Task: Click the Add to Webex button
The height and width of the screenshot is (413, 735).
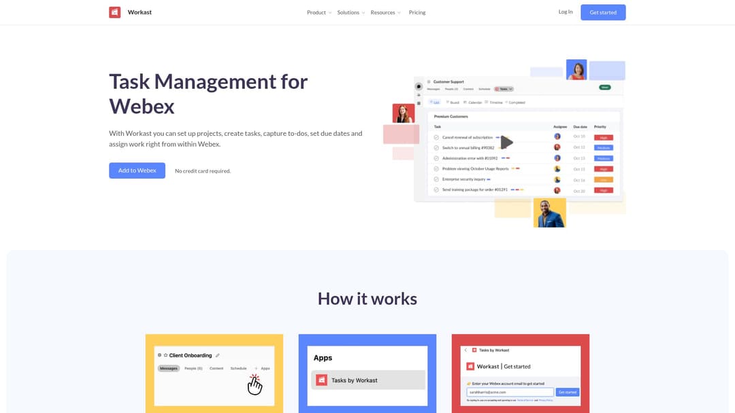Action: point(137,170)
